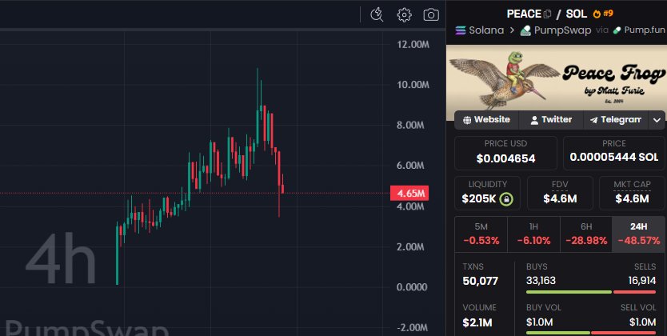The width and height of the screenshot is (667, 336).
Task: Open the Website link
Action: coord(486,120)
